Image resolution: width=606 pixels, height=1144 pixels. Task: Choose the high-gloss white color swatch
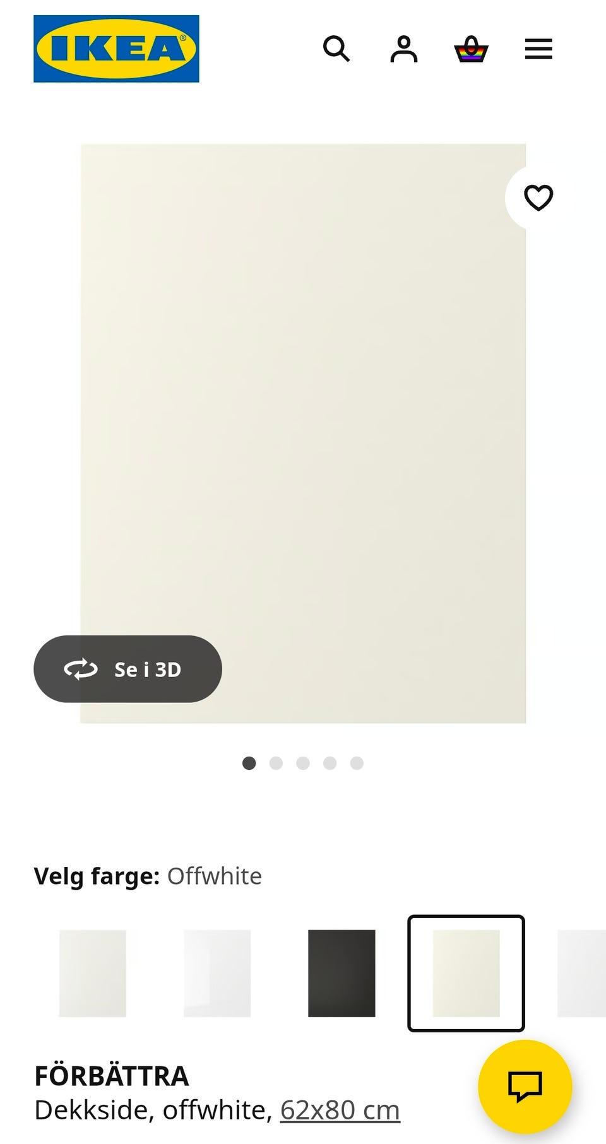click(x=217, y=973)
